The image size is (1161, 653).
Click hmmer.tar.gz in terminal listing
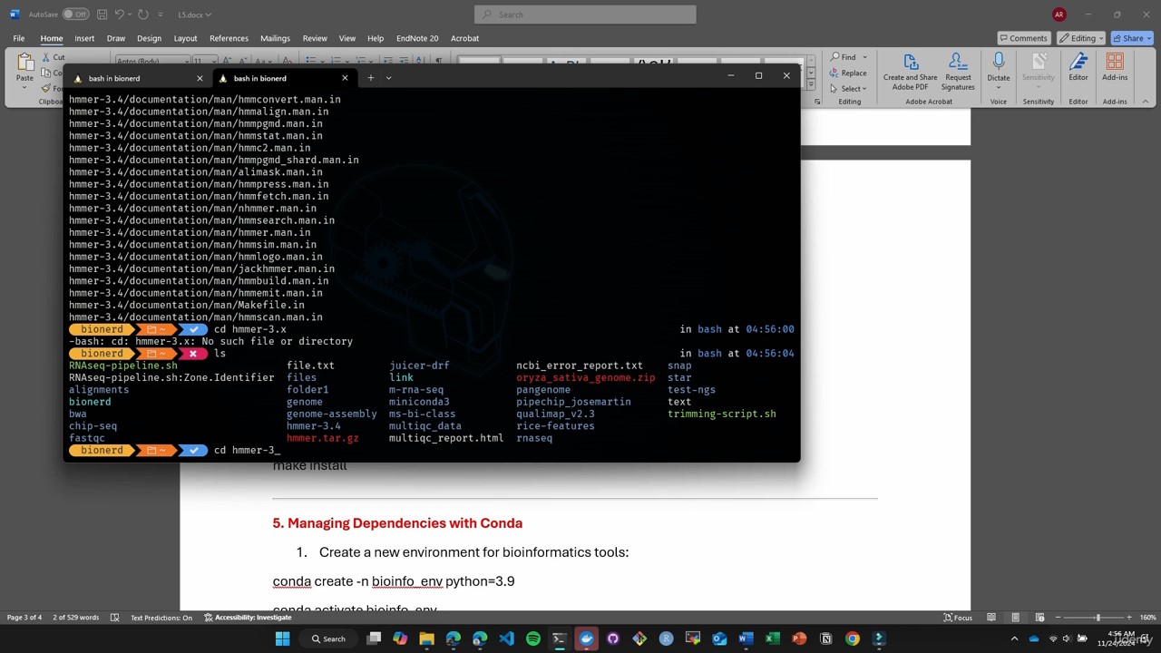322,438
